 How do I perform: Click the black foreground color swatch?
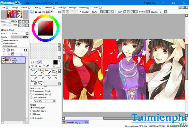[56, 62]
